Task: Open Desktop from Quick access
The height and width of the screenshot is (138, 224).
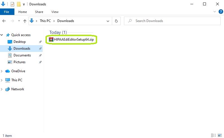Action: [19, 42]
